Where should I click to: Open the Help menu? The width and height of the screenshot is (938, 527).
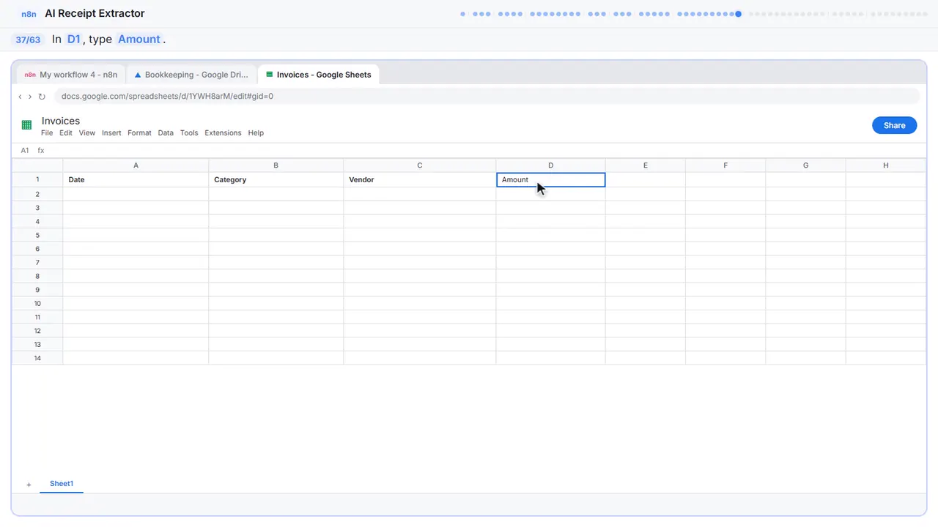point(256,133)
